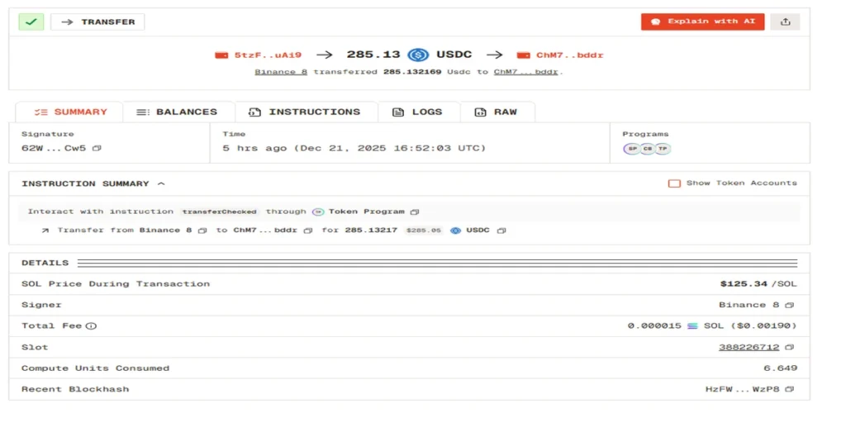Click amount 285.13217 in instruction row

point(371,231)
